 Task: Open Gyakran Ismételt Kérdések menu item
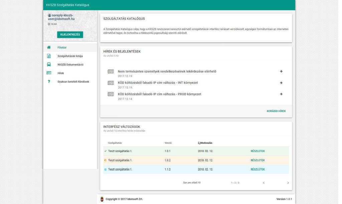70,81
